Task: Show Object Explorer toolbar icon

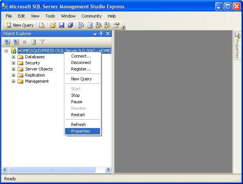Action: pyautogui.click(x=98, y=25)
